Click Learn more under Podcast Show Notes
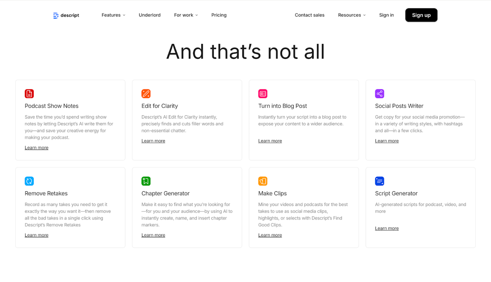The image size is (491, 282). [x=36, y=147]
